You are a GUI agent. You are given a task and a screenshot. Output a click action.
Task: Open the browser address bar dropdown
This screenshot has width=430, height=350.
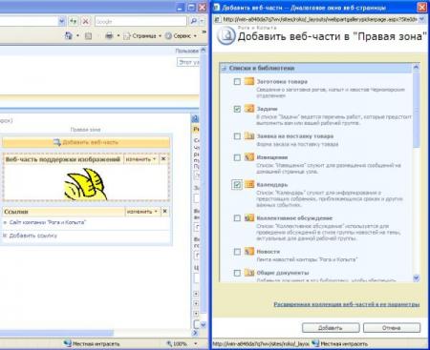pyautogui.click(x=62, y=21)
